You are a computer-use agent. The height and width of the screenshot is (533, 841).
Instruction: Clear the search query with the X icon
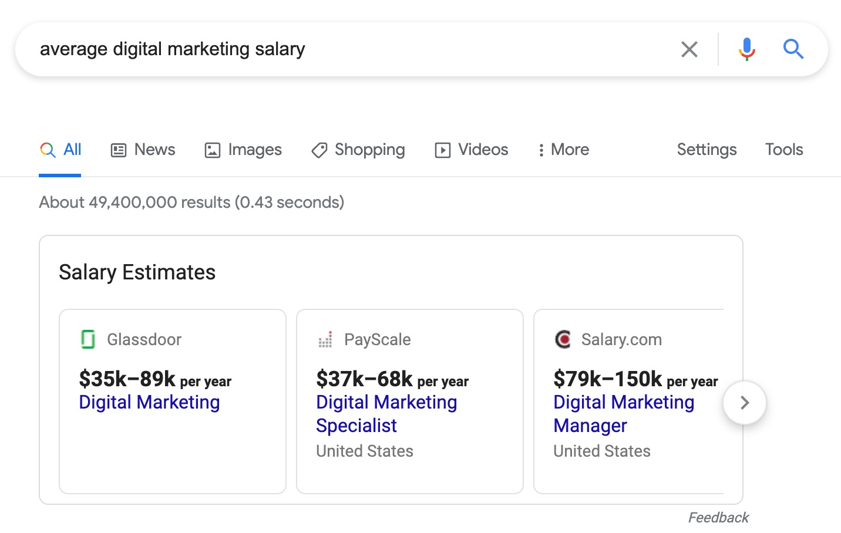click(689, 49)
